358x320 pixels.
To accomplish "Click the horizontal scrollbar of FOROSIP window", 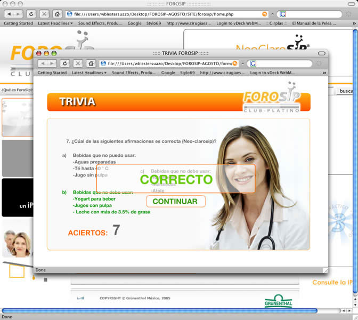I will (x=160, y=310).
